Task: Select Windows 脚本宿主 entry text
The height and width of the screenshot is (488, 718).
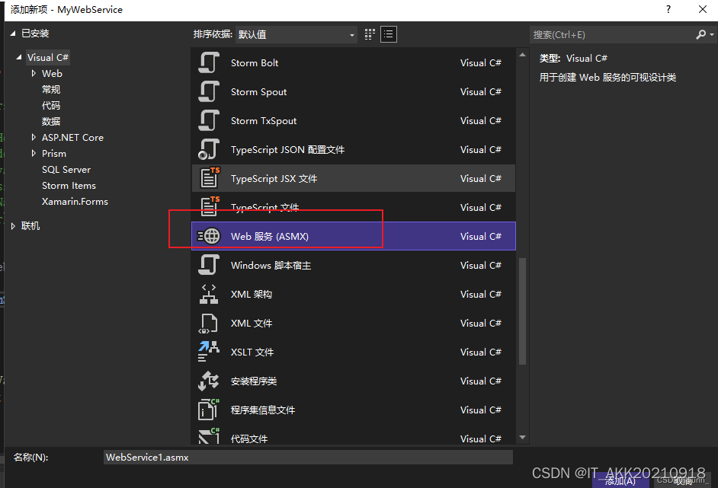Action: point(271,265)
